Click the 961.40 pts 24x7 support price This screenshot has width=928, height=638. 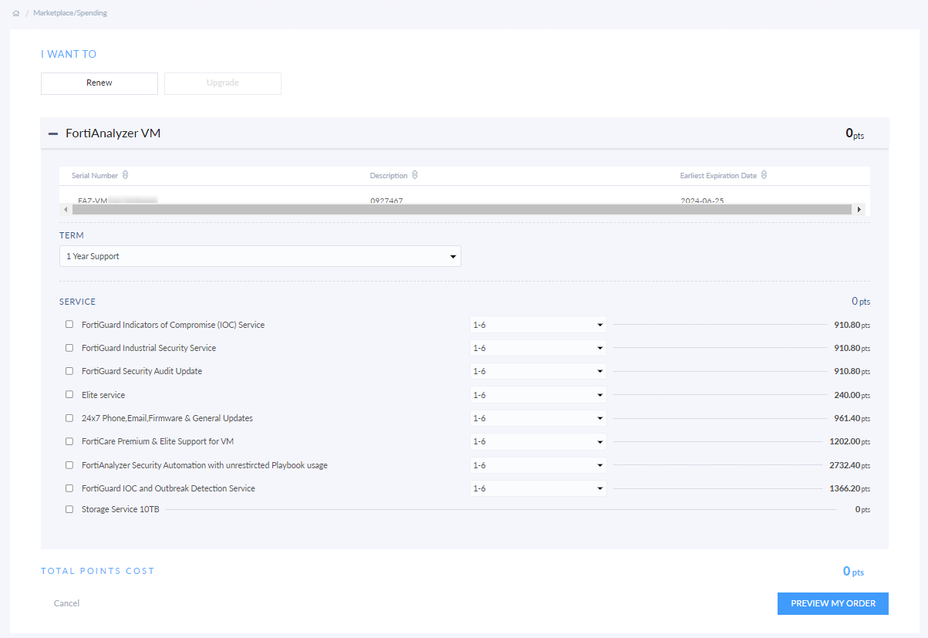tap(852, 418)
